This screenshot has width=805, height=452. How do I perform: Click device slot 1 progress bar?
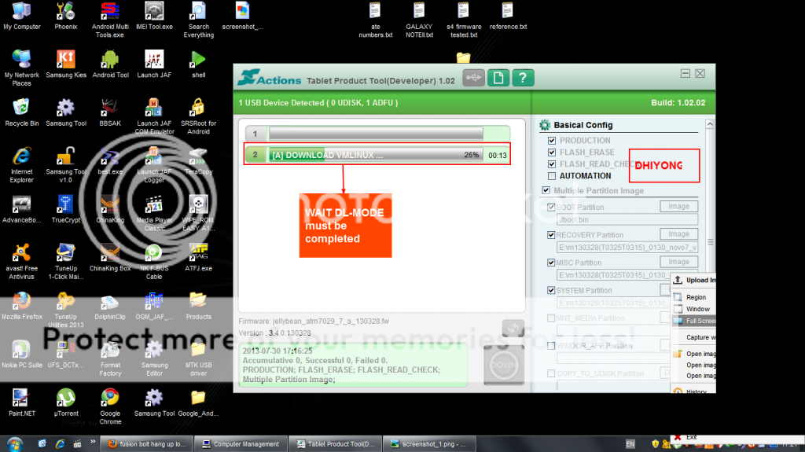click(377, 134)
